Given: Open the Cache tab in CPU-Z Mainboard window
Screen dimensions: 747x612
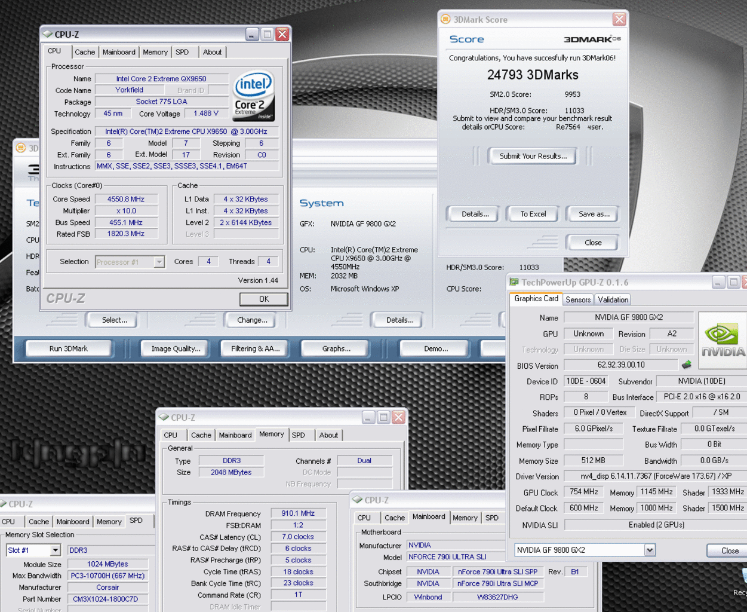Looking at the screenshot, I should [x=395, y=518].
